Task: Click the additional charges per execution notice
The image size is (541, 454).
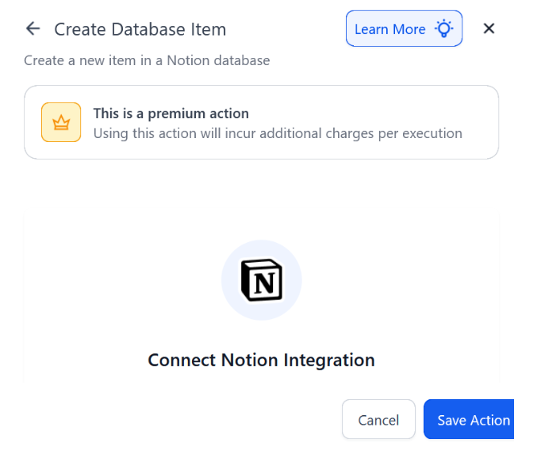Action: 278,133
